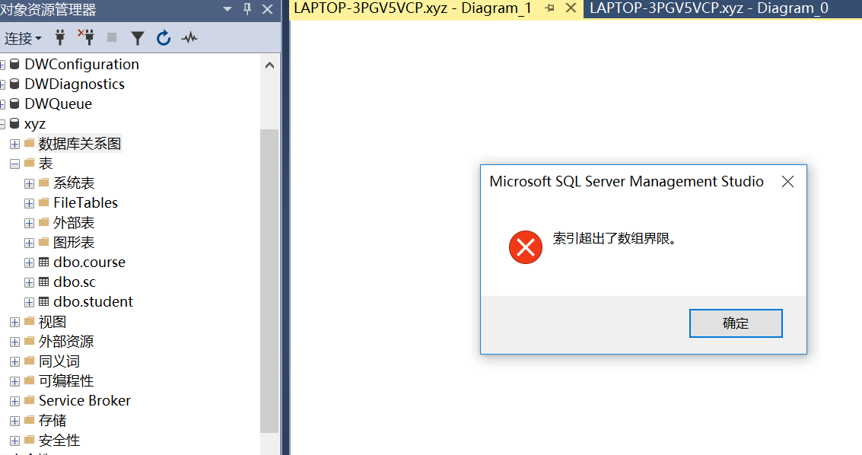Screen dimensions: 862x455
Task: Click the Service Broker folder icon
Action: pos(30,400)
